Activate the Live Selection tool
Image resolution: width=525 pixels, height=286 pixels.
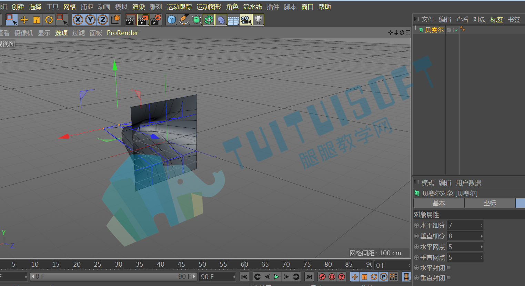point(11,20)
